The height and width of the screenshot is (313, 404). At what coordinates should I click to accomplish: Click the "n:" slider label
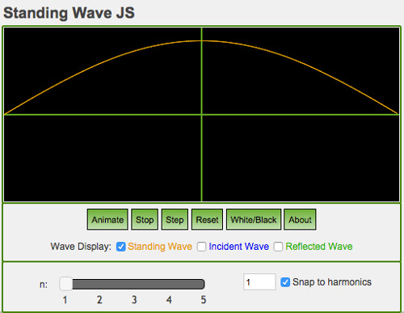pyautogui.click(x=44, y=285)
